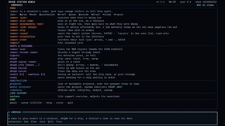Select colonist Qilt in the colonists list
The height and width of the screenshot is (126, 225).
pyautogui.click(x=50, y=122)
